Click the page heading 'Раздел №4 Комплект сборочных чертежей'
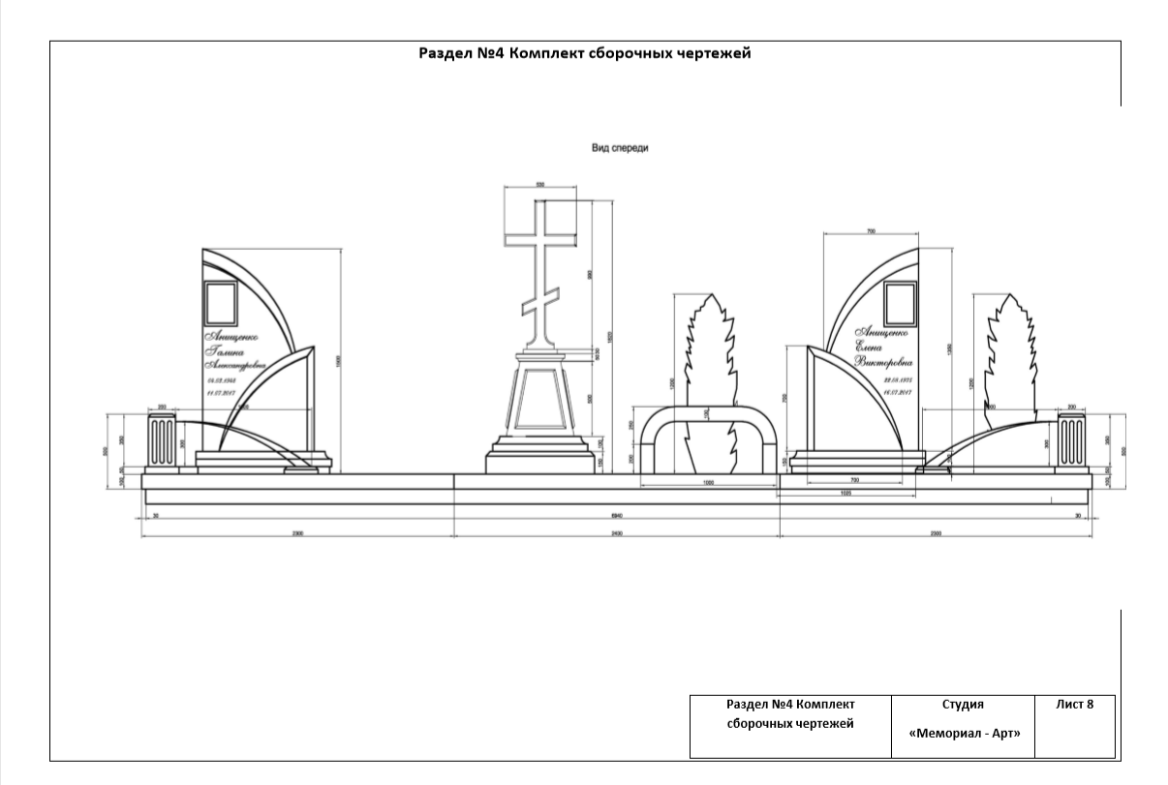Screen dimensions: 1168x785 pos(585,54)
